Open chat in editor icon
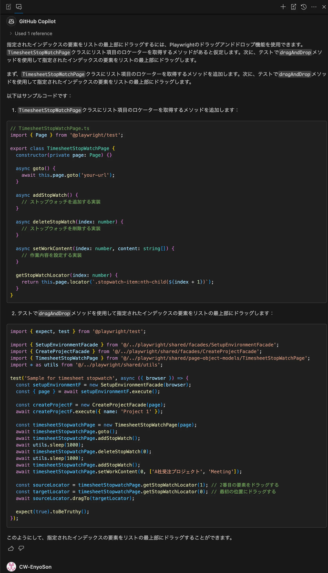This screenshot has height=573, width=328. click(x=293, y=7)
